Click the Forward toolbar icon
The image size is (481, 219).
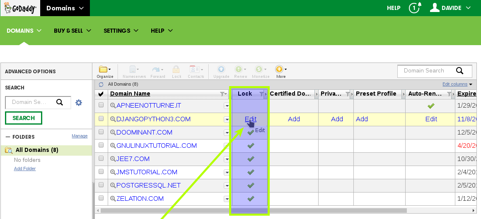[x=158, y=72]
